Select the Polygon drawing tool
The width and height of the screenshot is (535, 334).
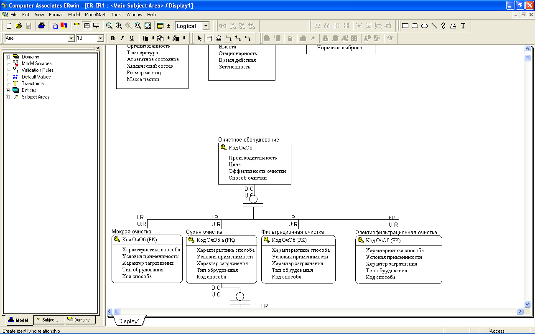pyautogui.click(x=453, y=26)
